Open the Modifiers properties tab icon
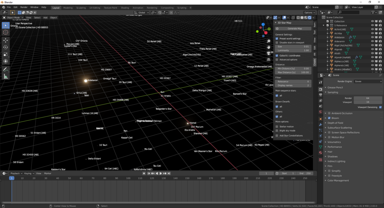This screenshot has width=384, height=208. (321, 125)
